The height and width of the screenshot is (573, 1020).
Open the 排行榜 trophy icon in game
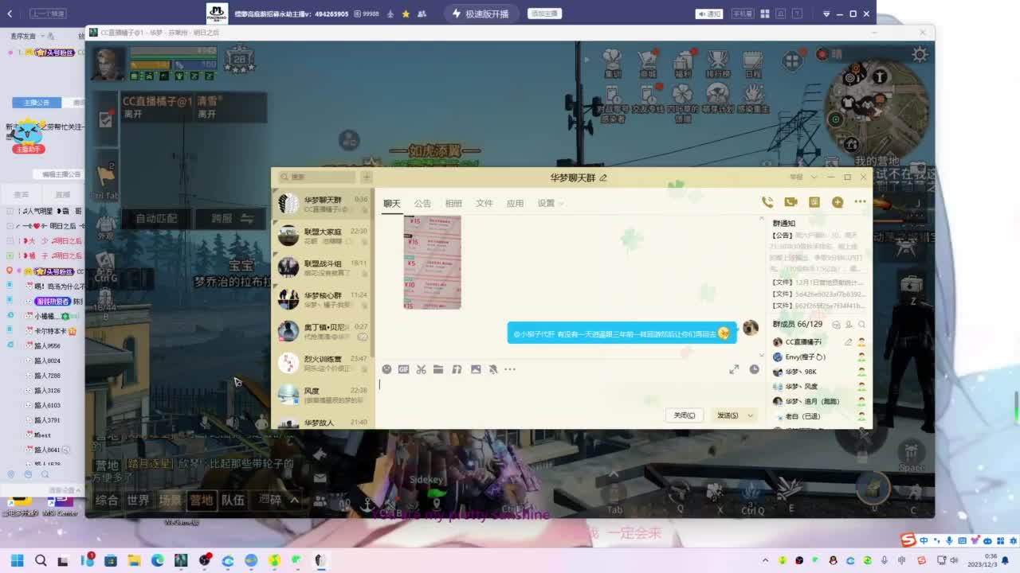718,64
